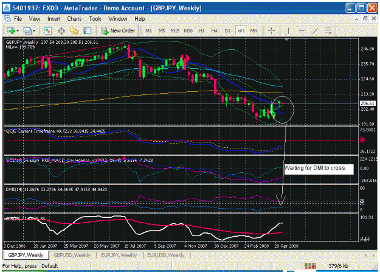Minimize the inner chart window

coord(356,19)
